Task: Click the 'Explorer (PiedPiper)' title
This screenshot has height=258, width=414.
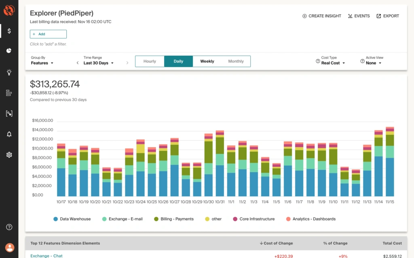Action: coord(61,13)
